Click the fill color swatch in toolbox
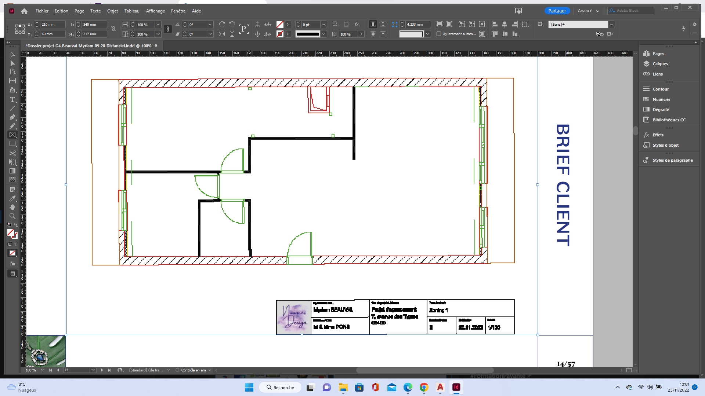This screenshot has width=705, height=396. [x=11, y=232]
